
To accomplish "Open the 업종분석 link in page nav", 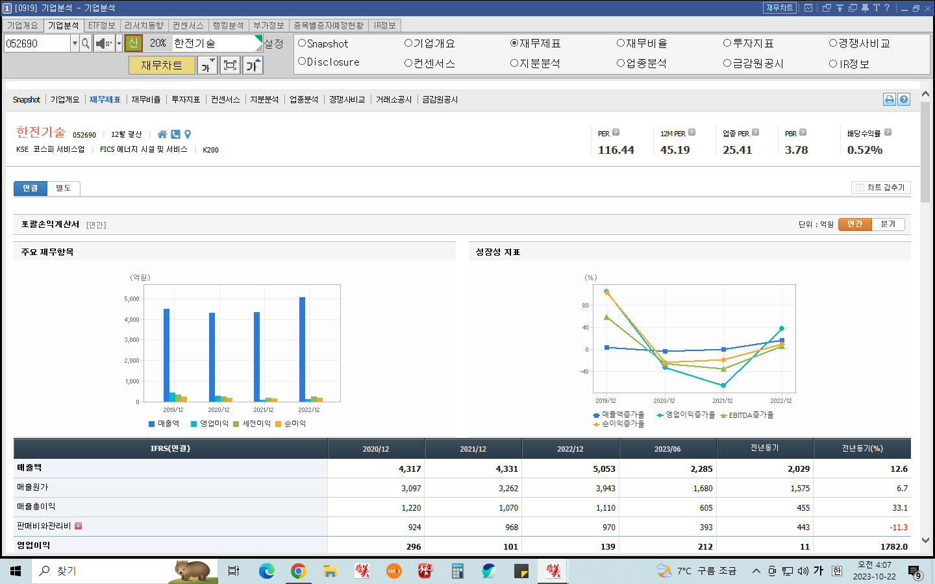I will click(x=304, y=99).
